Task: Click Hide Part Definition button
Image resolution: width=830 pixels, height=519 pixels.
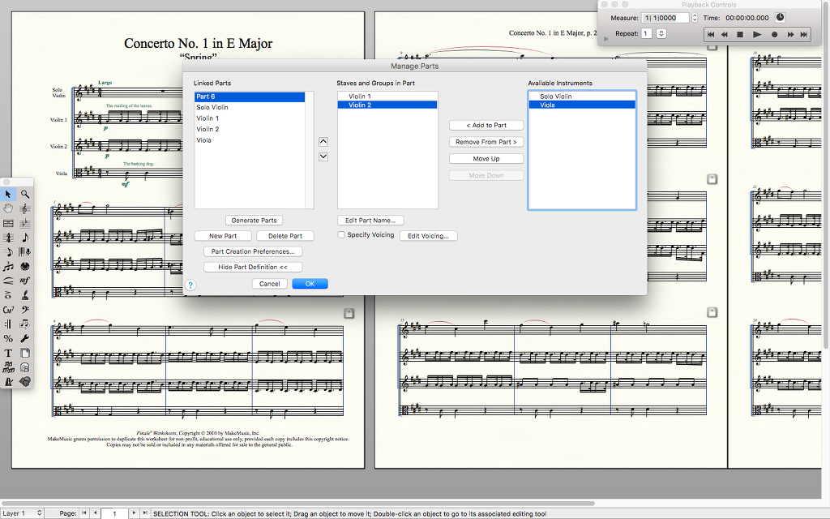Action: point(253,268)
